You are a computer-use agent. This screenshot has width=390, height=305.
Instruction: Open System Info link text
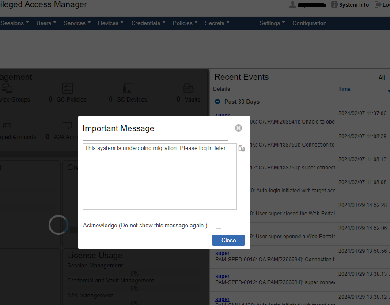click(354, 5)
